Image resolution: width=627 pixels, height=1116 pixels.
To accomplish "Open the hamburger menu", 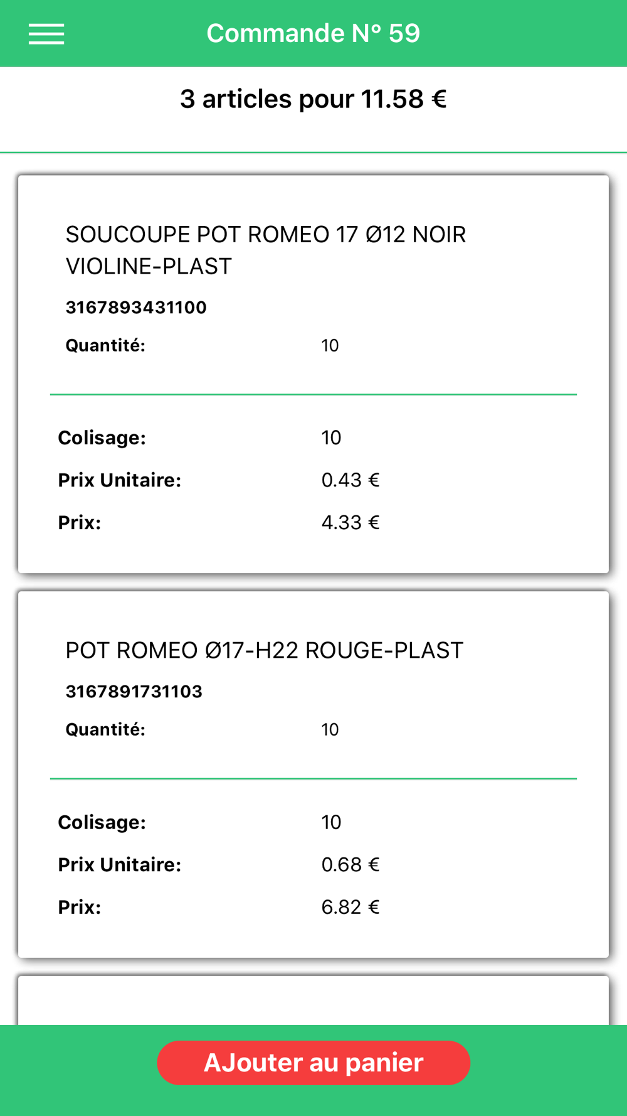I will click(x=46, y=34).
